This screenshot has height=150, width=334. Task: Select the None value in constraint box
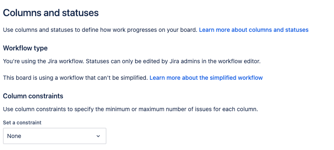tap(14, 136)
